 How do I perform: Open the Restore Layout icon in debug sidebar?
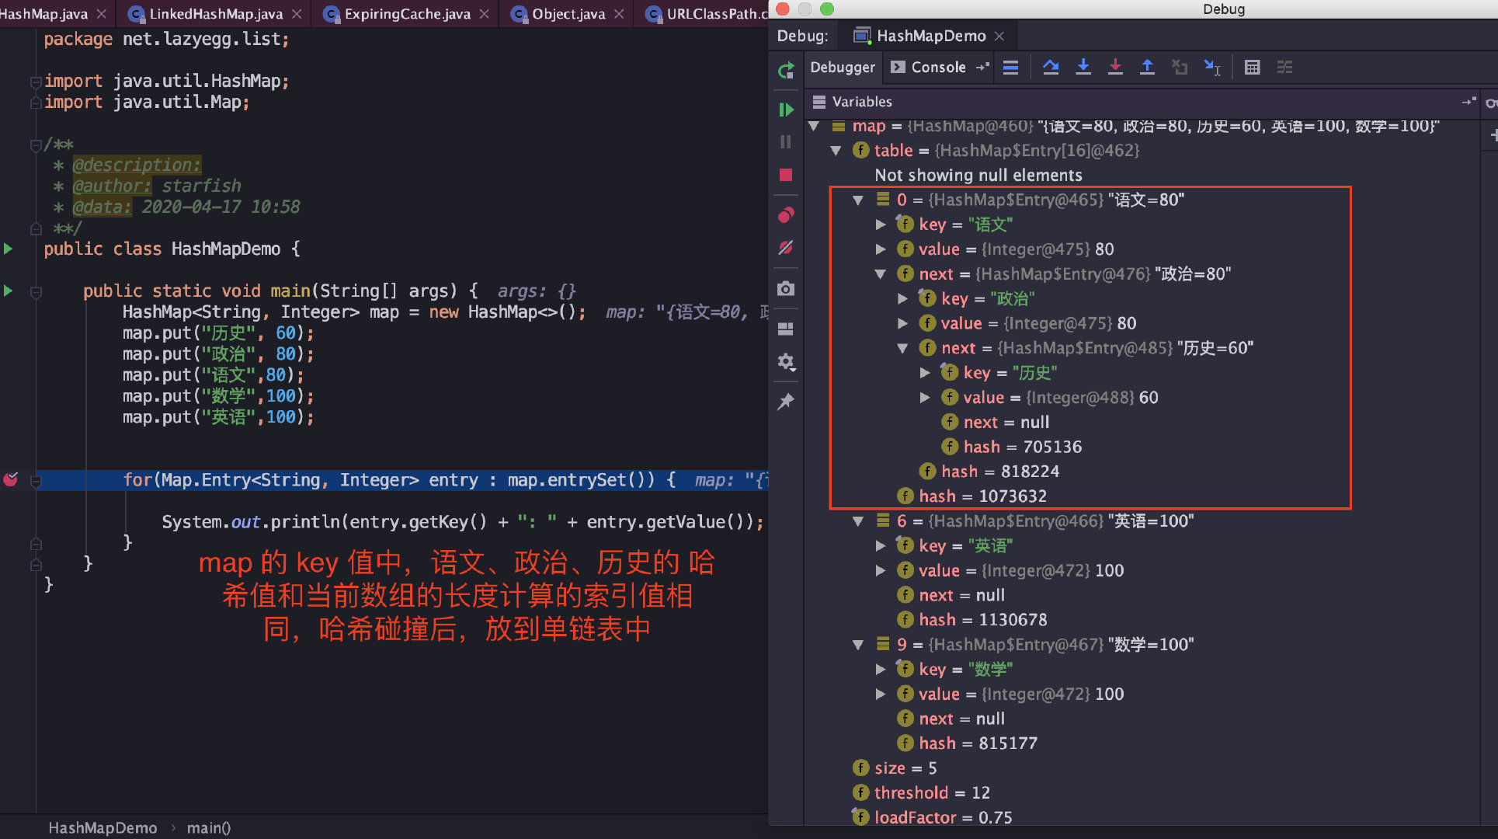[786, 329]
